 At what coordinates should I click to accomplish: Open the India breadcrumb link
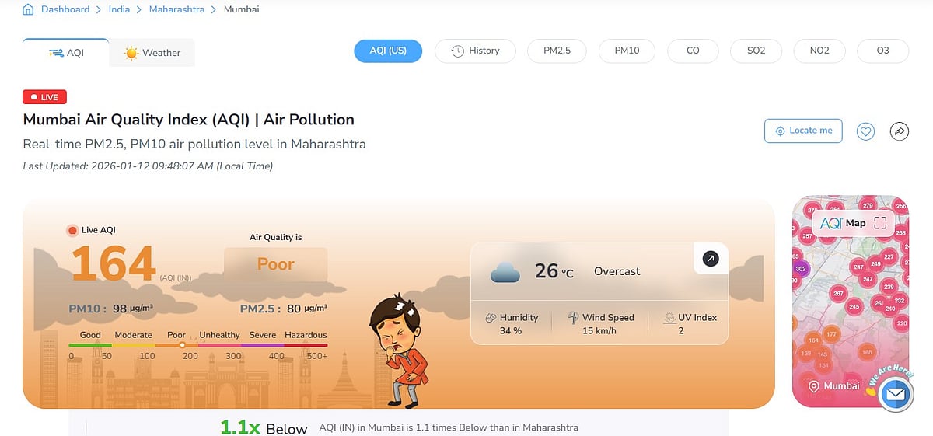coord(119,9)
